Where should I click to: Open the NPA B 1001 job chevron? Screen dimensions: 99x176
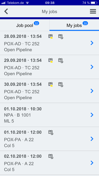pos(92,115)
